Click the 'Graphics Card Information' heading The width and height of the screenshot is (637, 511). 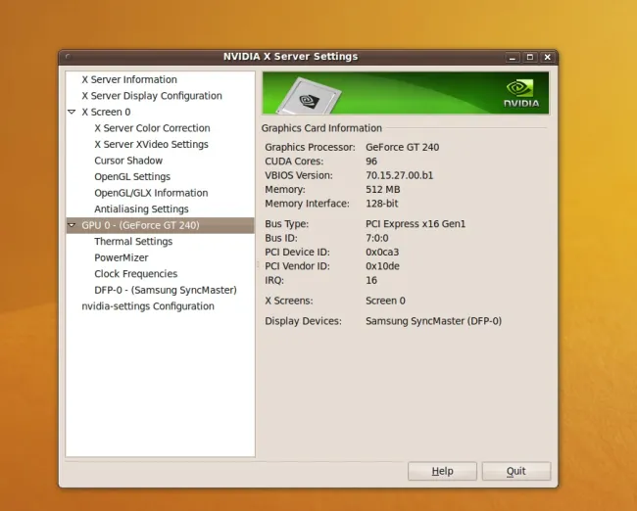[x=321, y=128]
